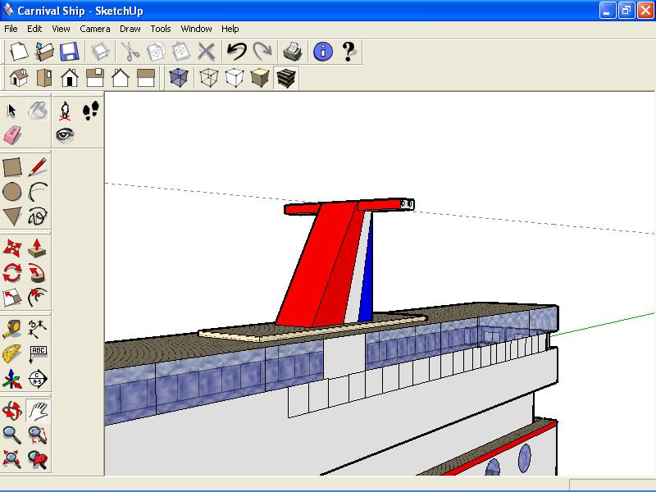Enable Hidden Line display mode
656x492 pixels.
pyautogui.click(x=235, y=78)
